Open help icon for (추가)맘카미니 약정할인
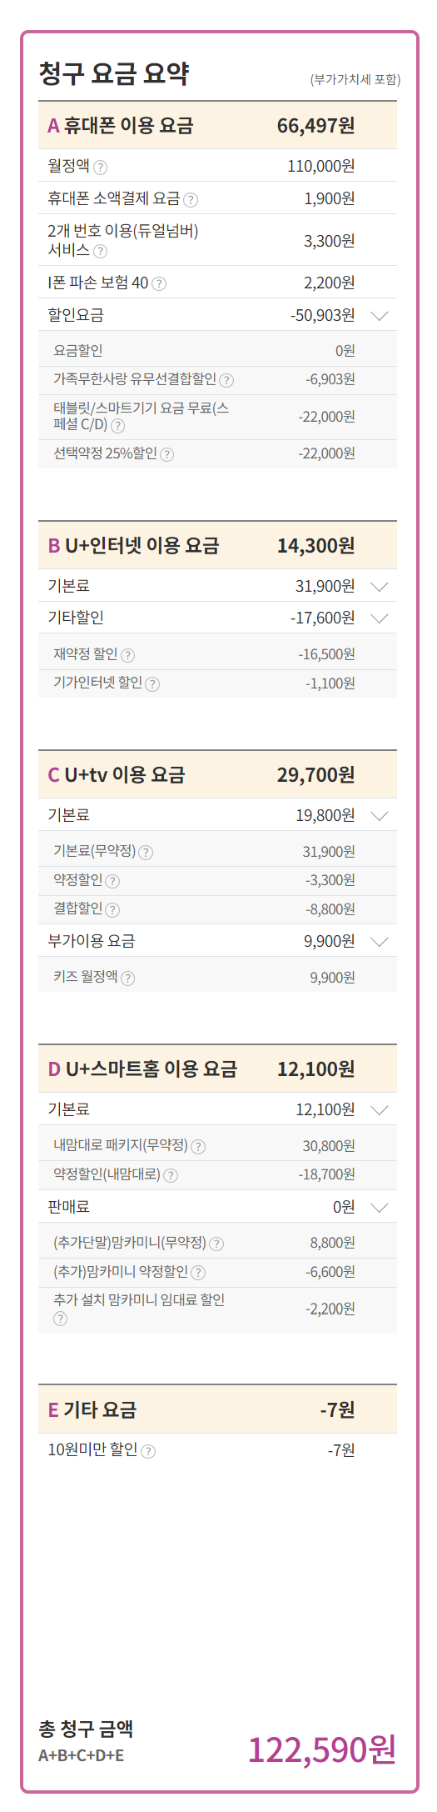Viewport: 437px width, 1812px height. [198, 1273]
